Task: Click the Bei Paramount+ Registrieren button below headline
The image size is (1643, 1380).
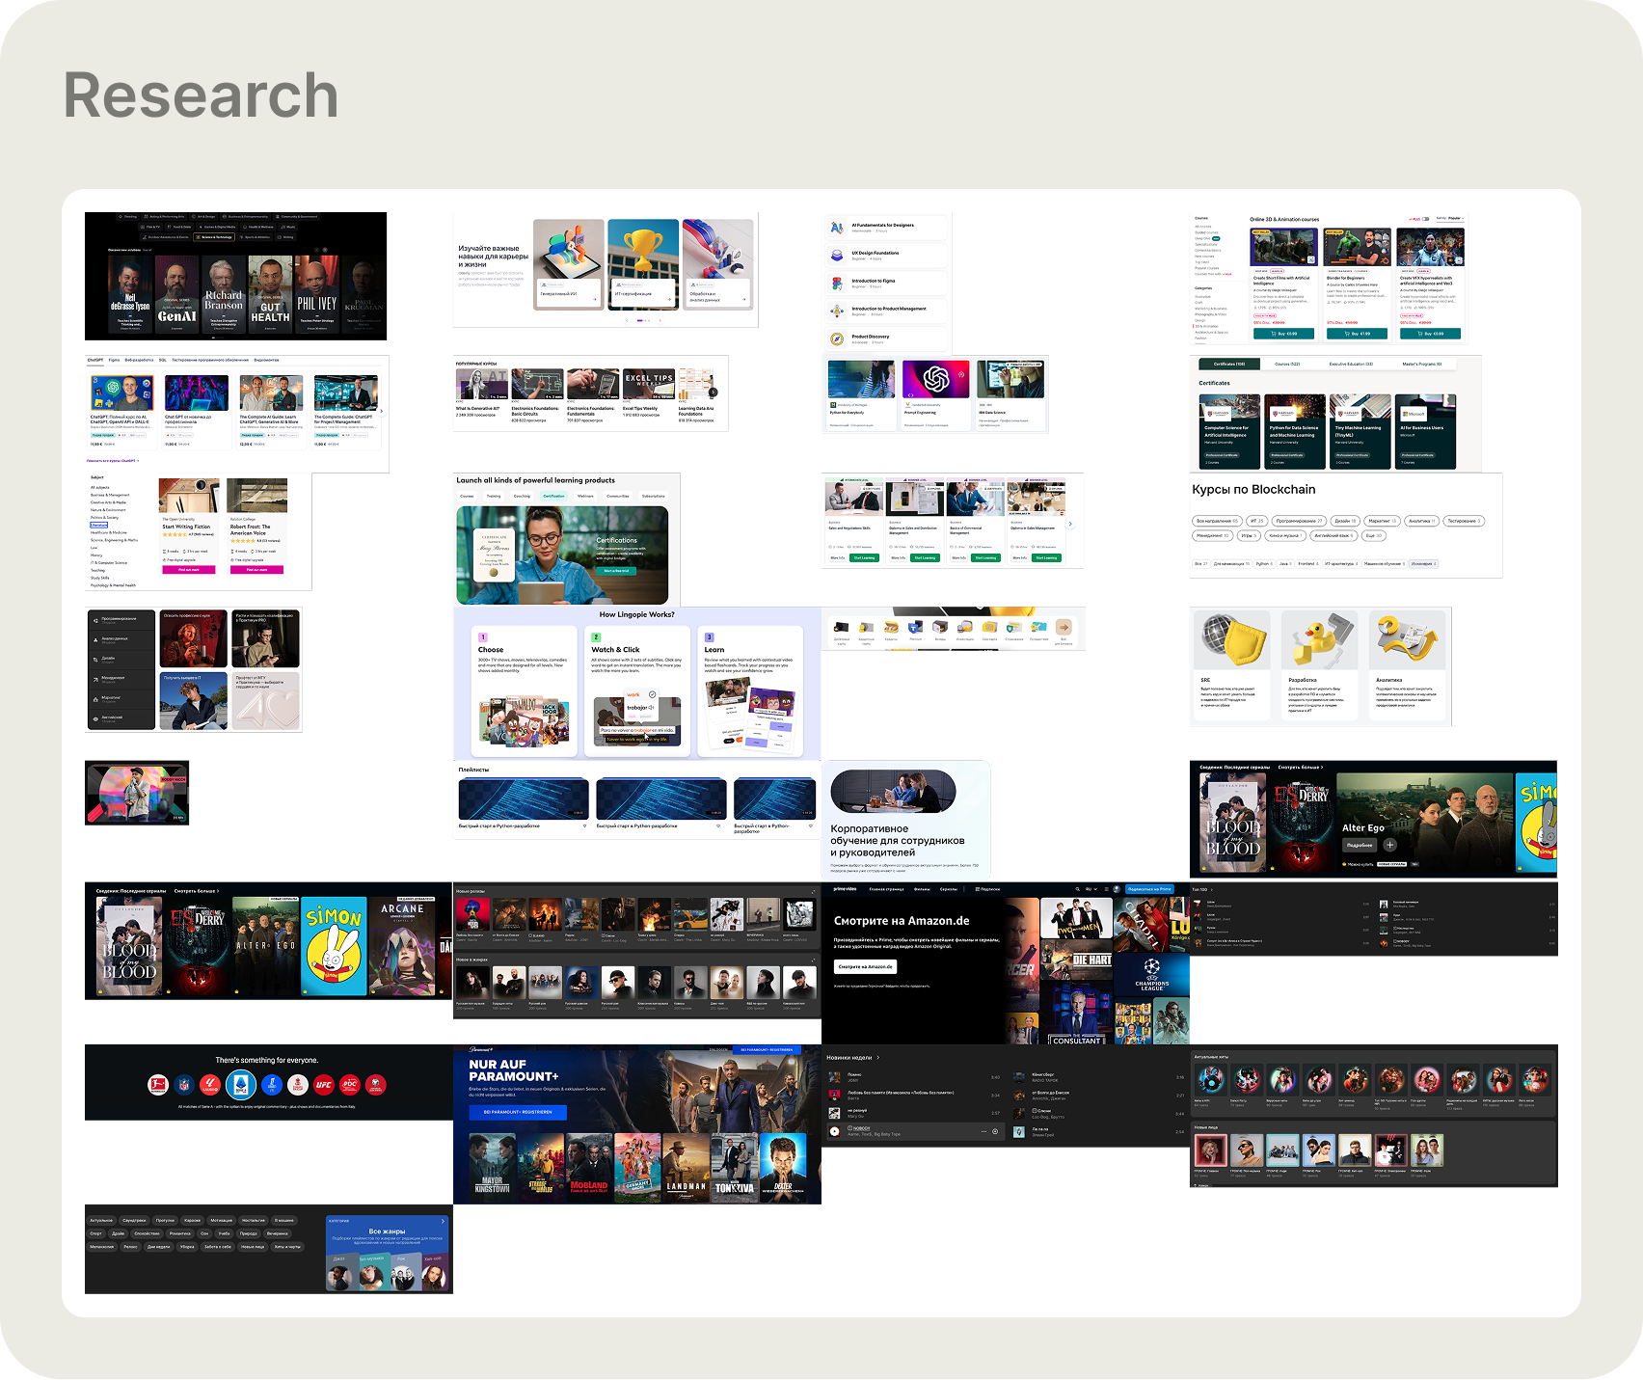Action: [x=518, y=1112]
